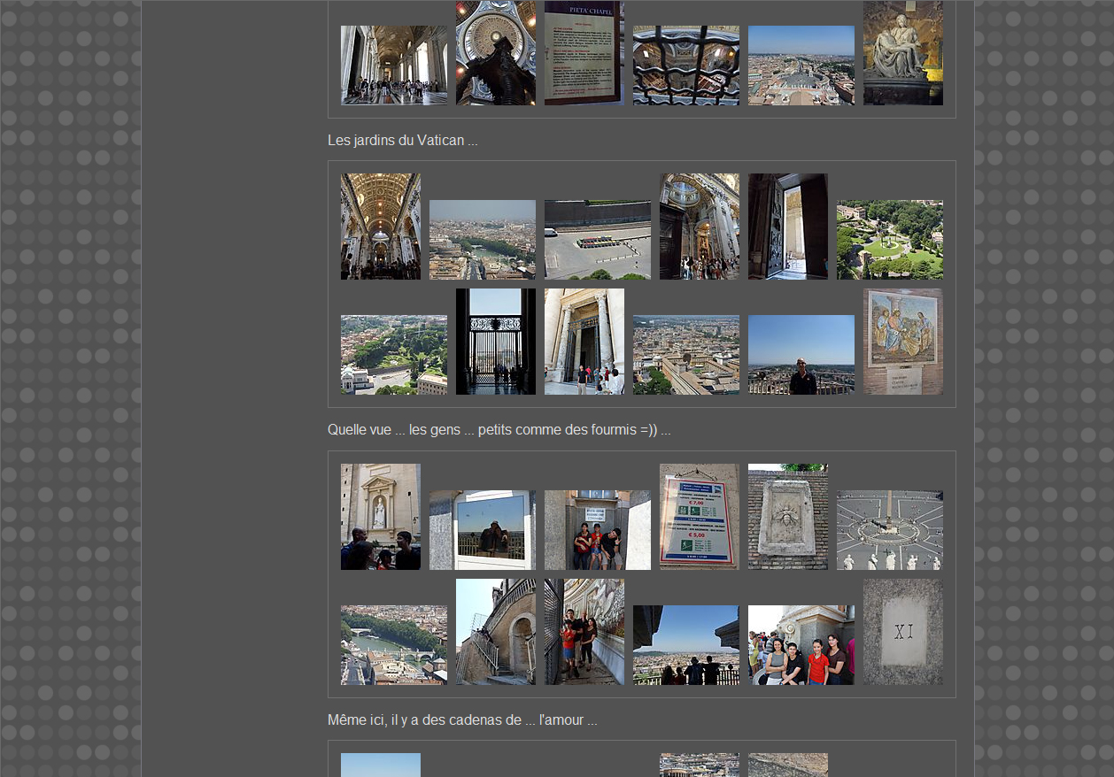This screenshot has width=1114, height=777.
Task: Open the silhouetted iron gate photo
Action: pyautogui.click(x=495, y=342)
